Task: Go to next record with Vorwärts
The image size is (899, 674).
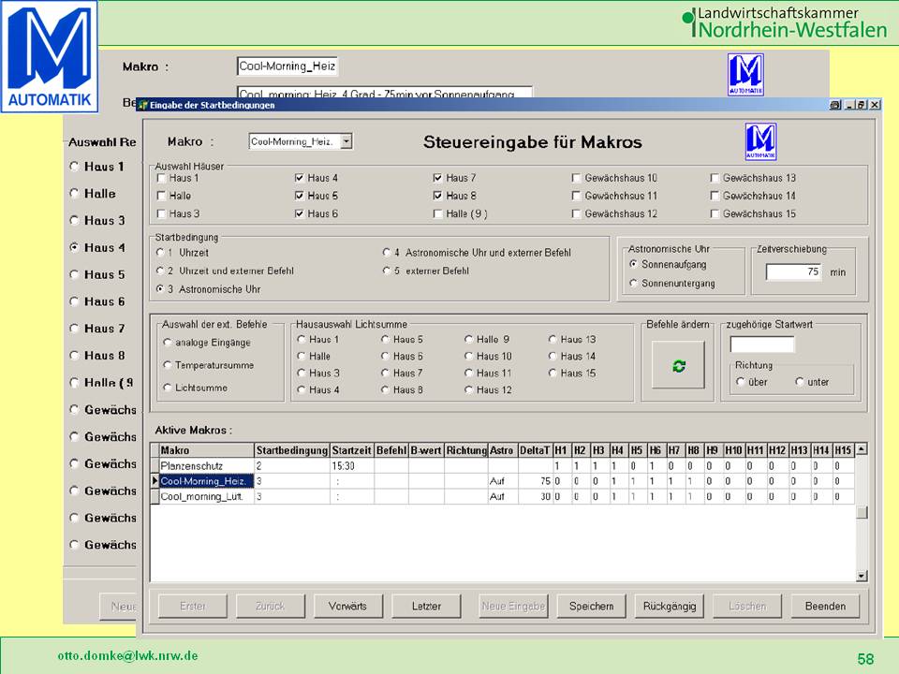Action: [x=347, y=606]
